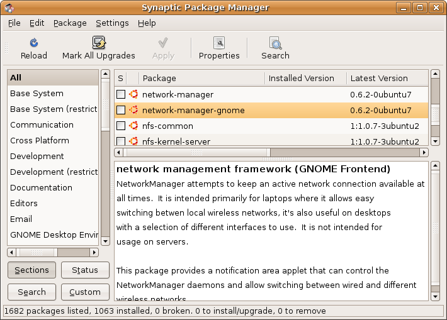Click the greyed Apply checkmark icon

coord(163,43)
